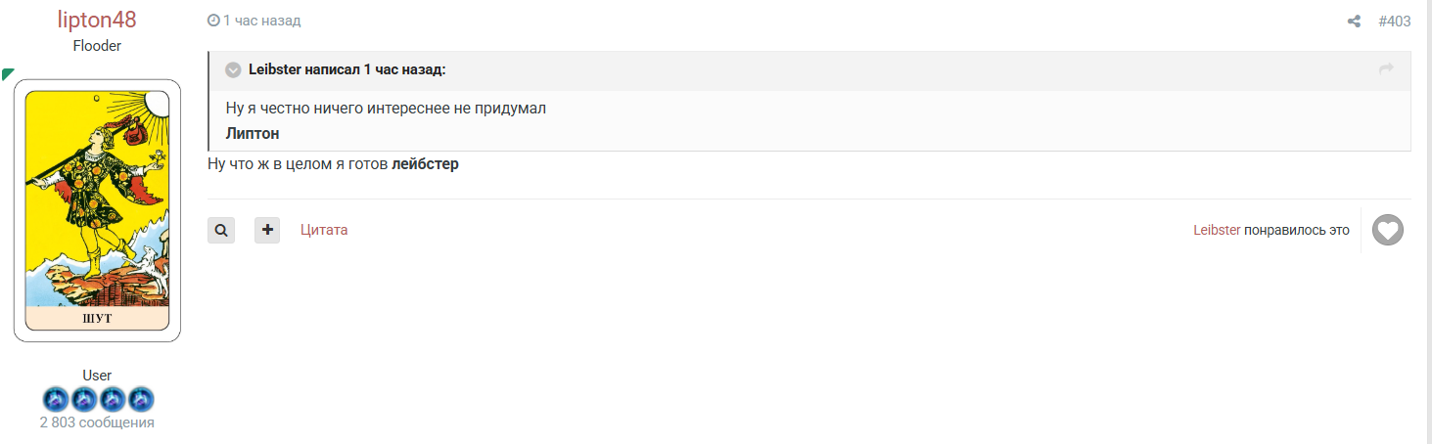This screenshot has height=444, width=1432.
Task: Click the third badge icon under User
Action: click(113, 399)
